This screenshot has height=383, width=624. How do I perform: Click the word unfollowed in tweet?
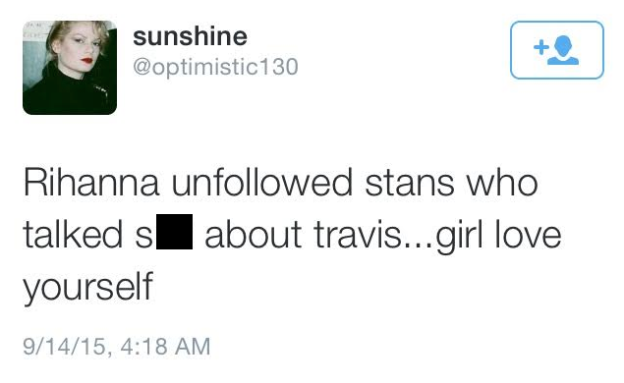261,183
